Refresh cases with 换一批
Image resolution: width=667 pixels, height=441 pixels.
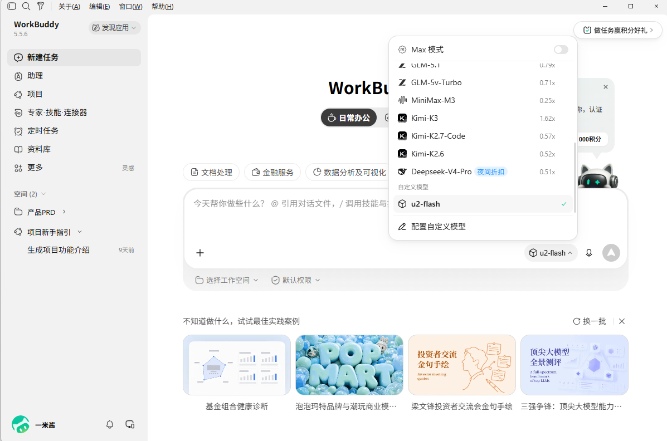tap(589, 321)
